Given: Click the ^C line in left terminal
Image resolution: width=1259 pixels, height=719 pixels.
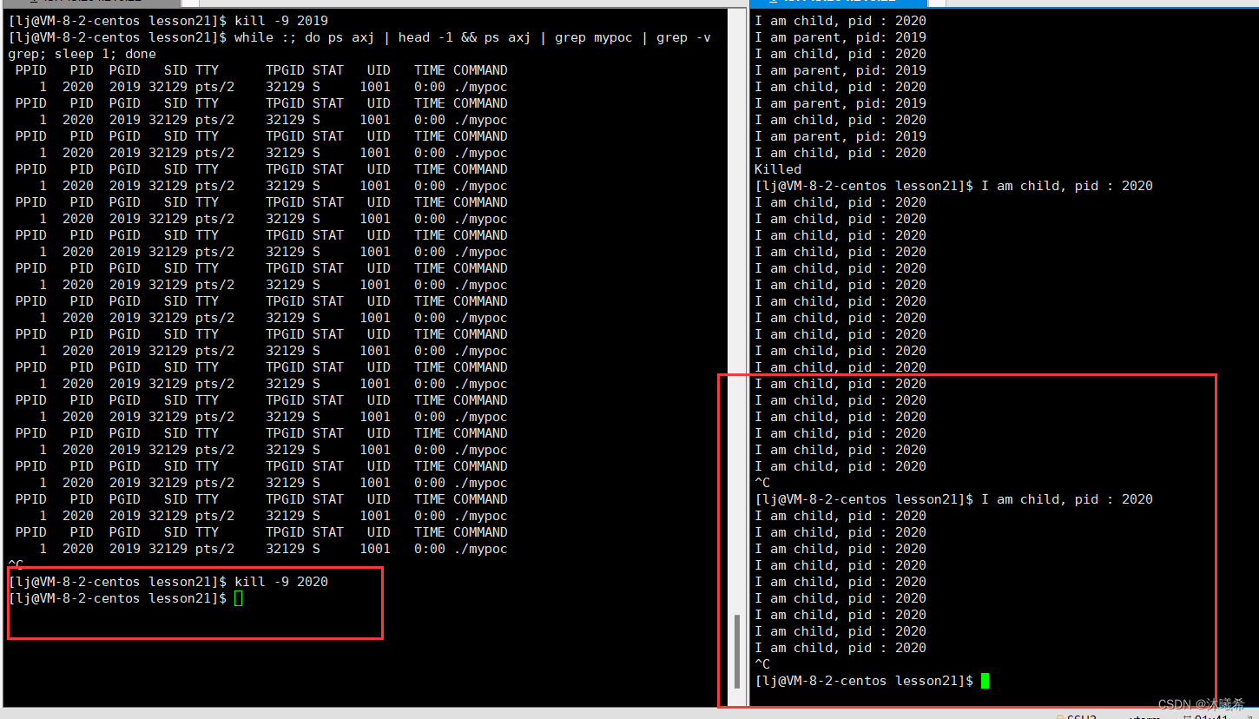Looking at the screenshot, I should tap(16, 565).
